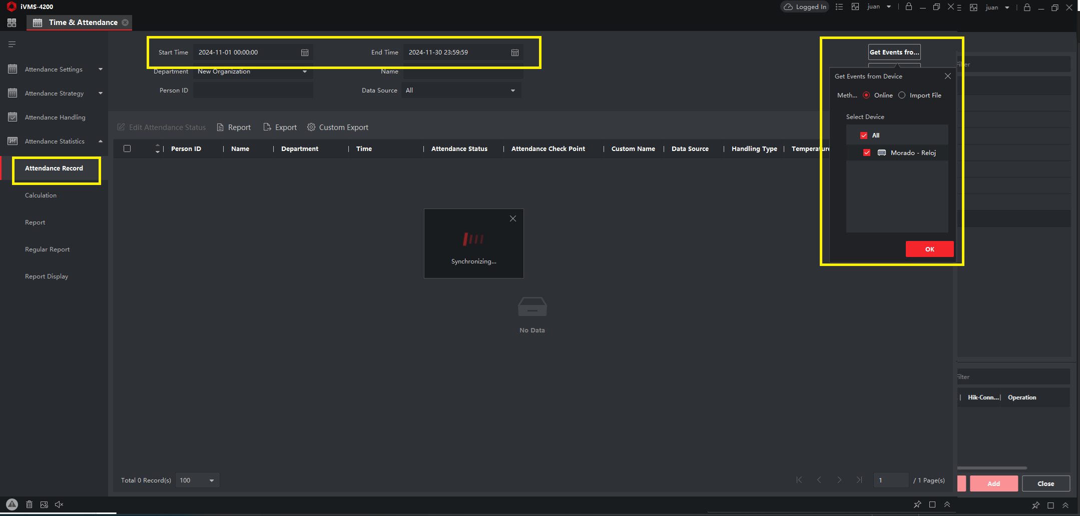Screen dimensions: 1080x516
Task: Toggle the All devices checkbox
Action: click(x=864, y=135)
